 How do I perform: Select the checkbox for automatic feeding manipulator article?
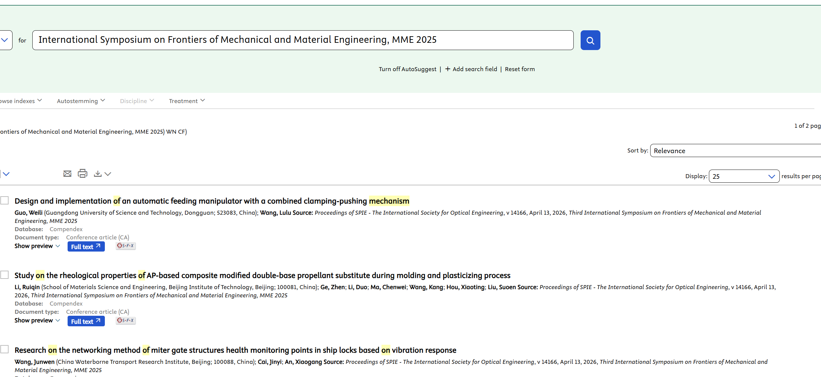click(5, 201)
